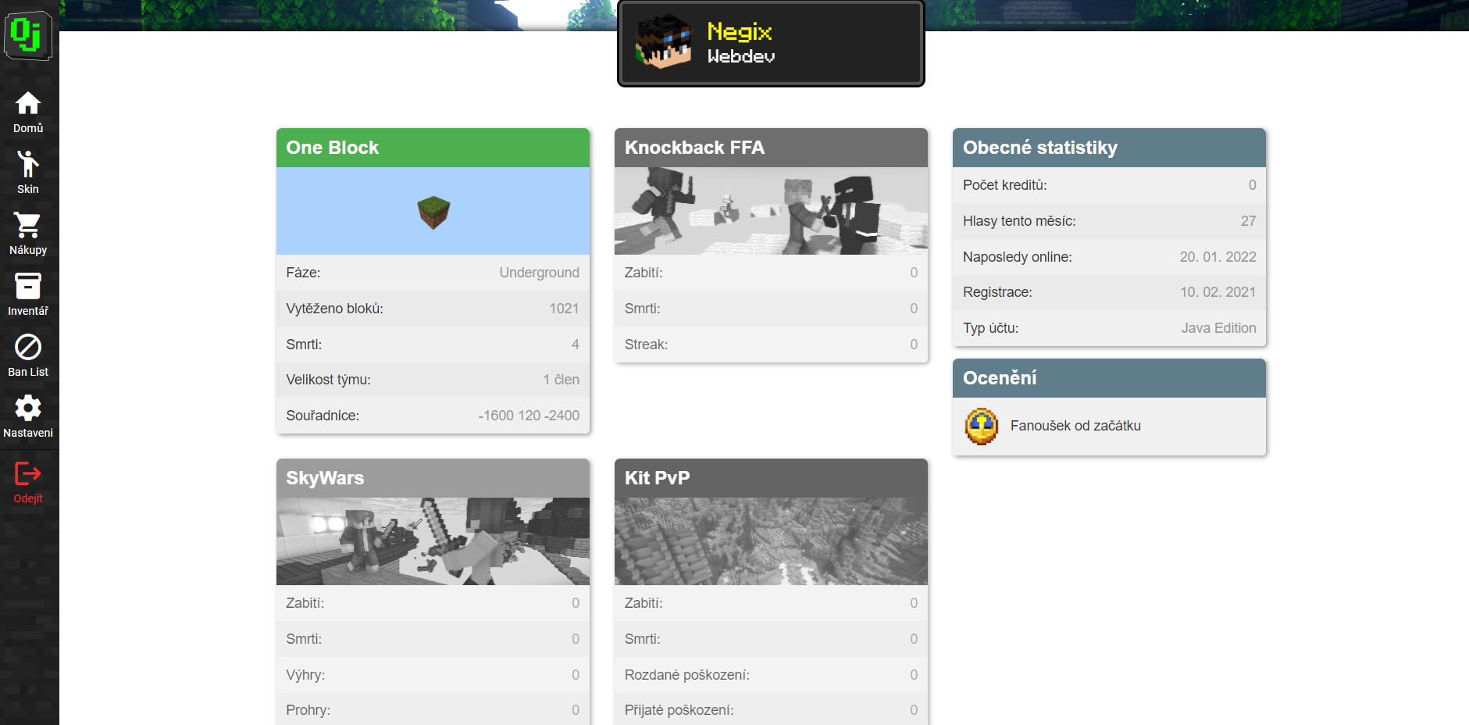Click the green site logo in sidebar
The height and width of the screenshot is (725, 1469).
pyautogui.click(x=28, y=35)
